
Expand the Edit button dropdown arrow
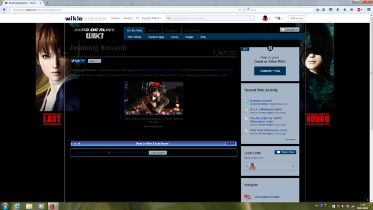pos(83,61)
